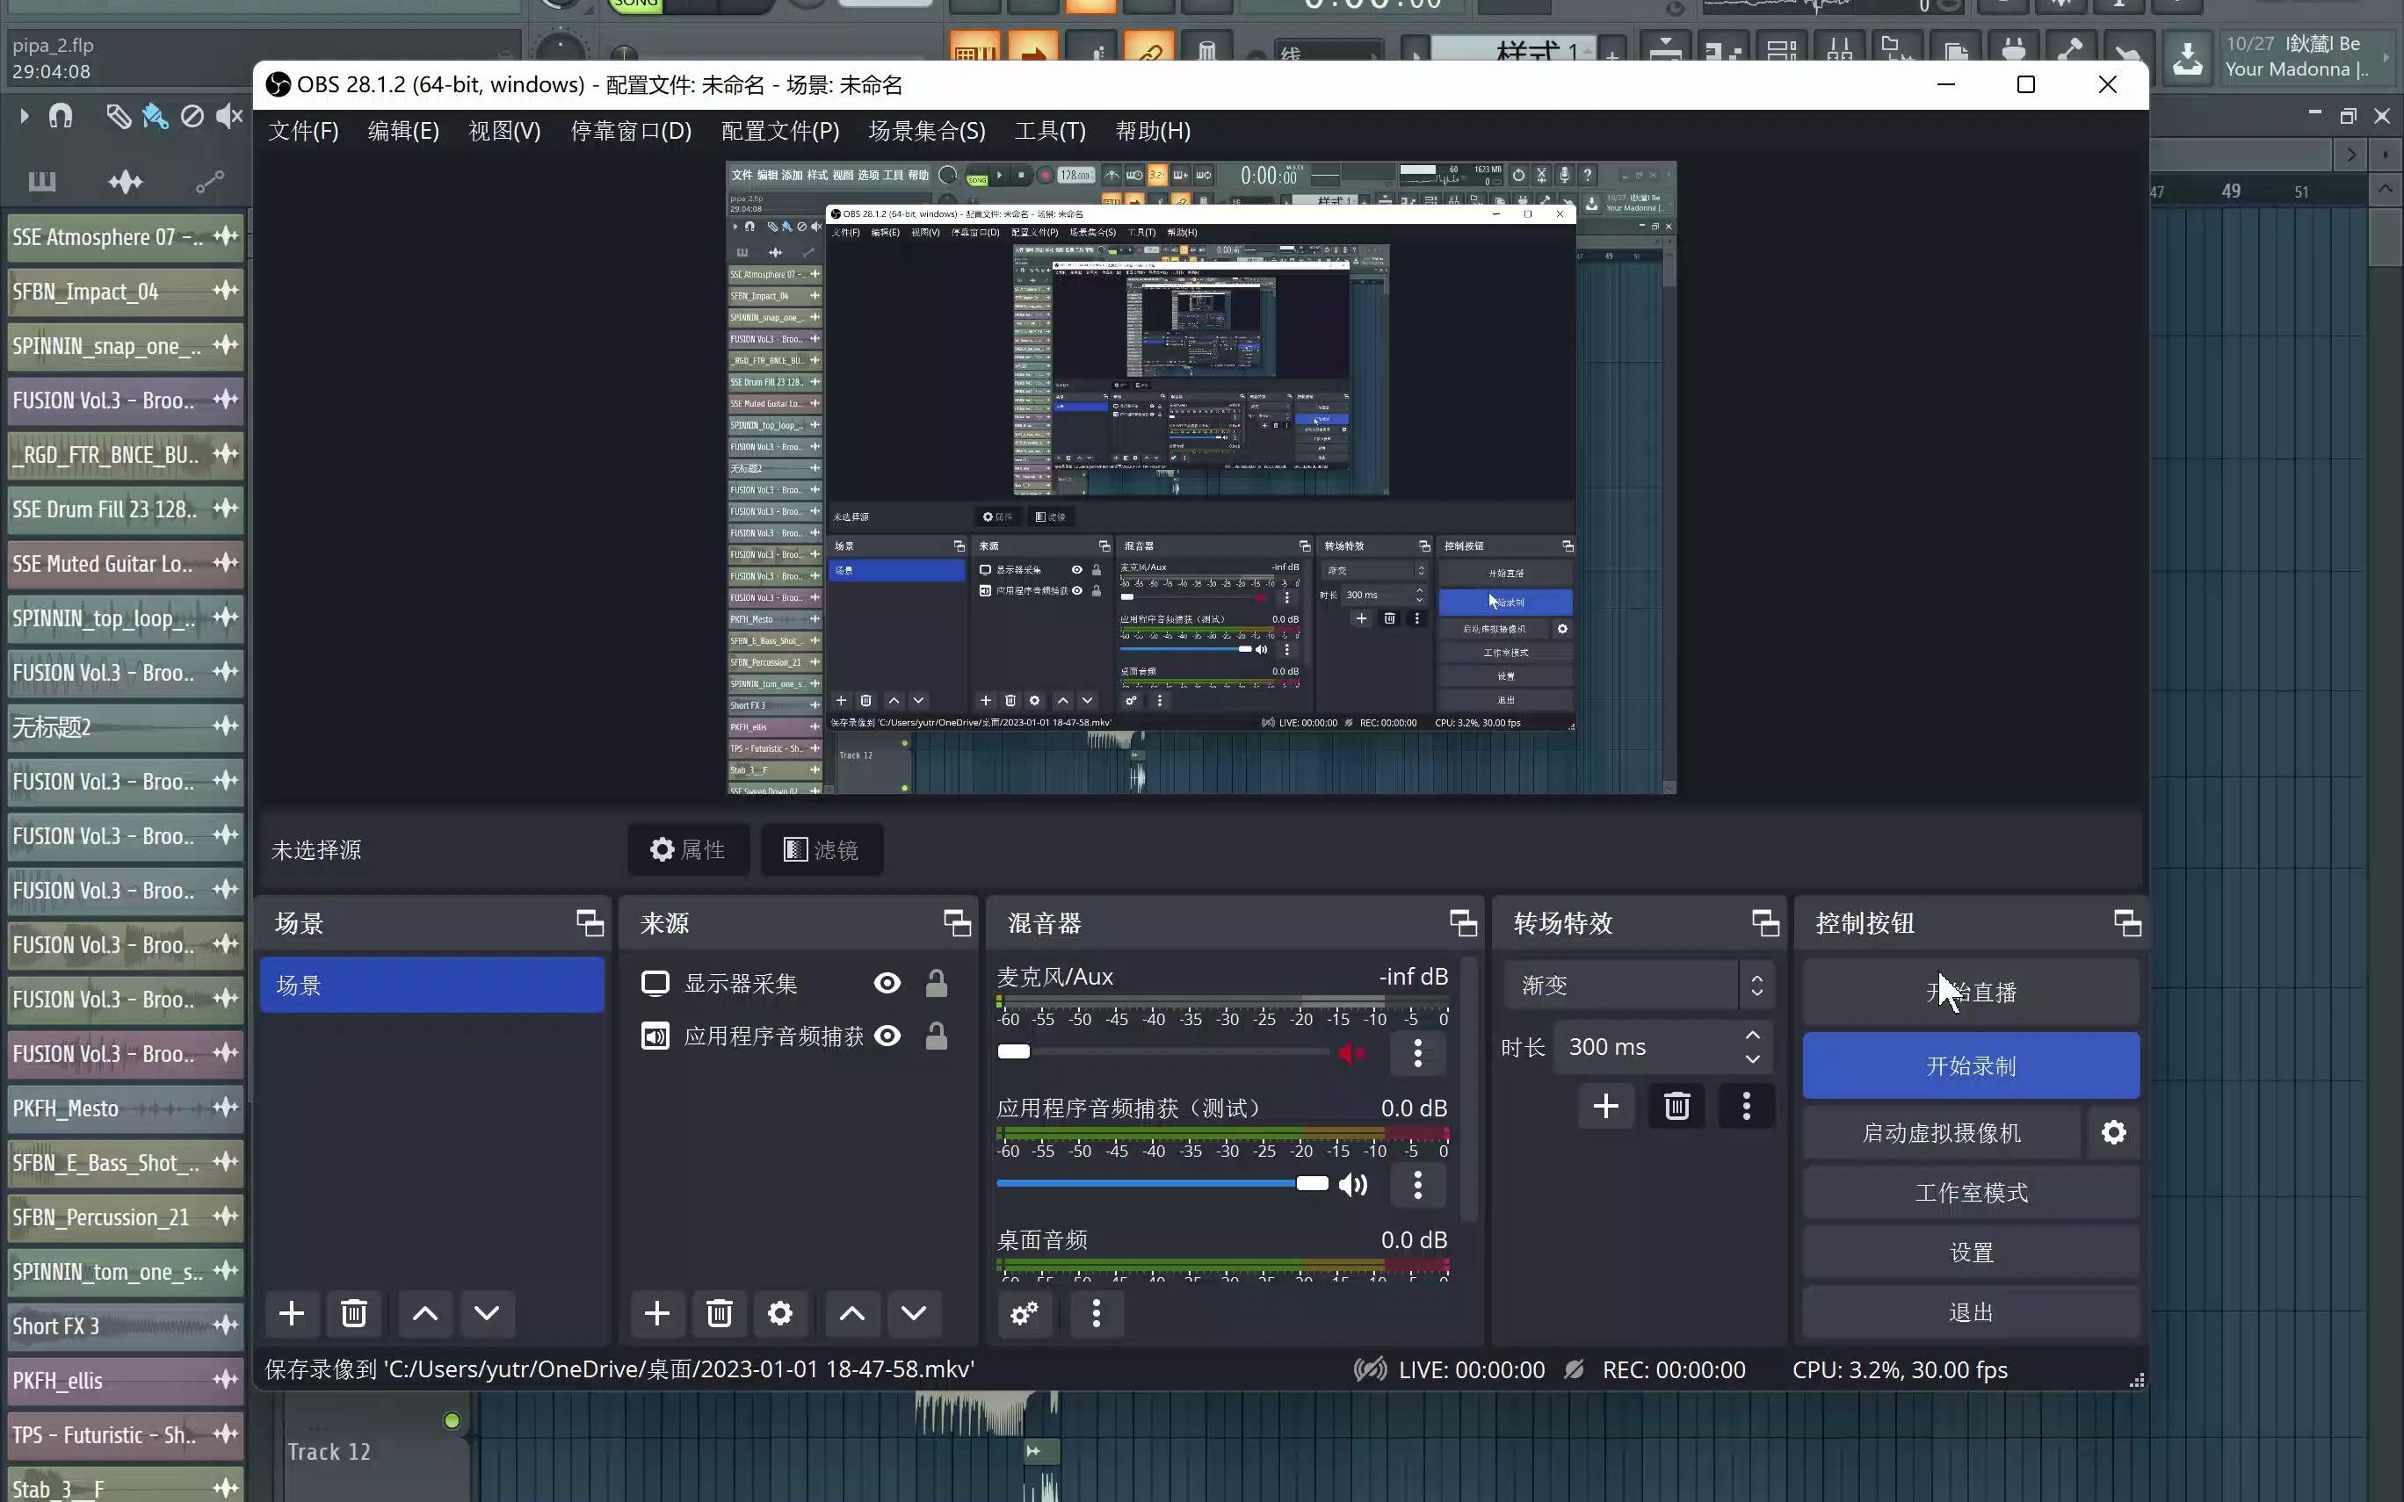Toggle visibility eye icon for 显示器采集

click(887, 983)
